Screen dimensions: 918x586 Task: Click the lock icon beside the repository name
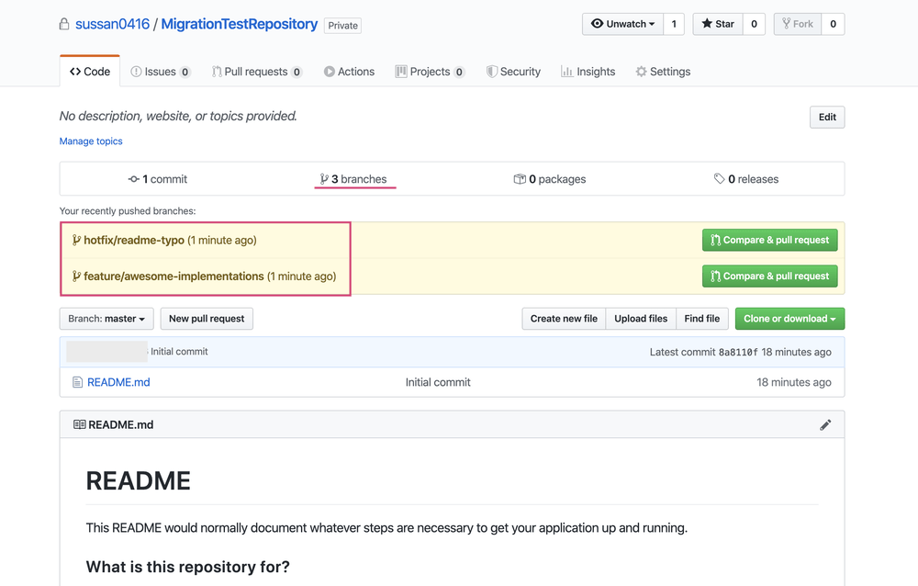(x=62, y=24)
